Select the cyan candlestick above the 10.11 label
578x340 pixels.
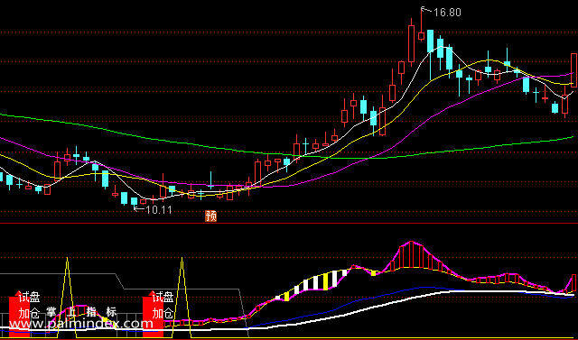tap(135, 201)
